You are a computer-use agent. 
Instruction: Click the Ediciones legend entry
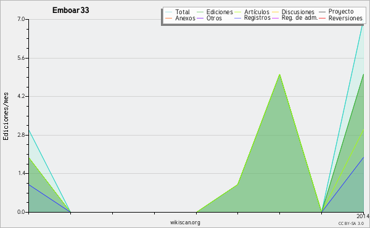pos(220,12)
